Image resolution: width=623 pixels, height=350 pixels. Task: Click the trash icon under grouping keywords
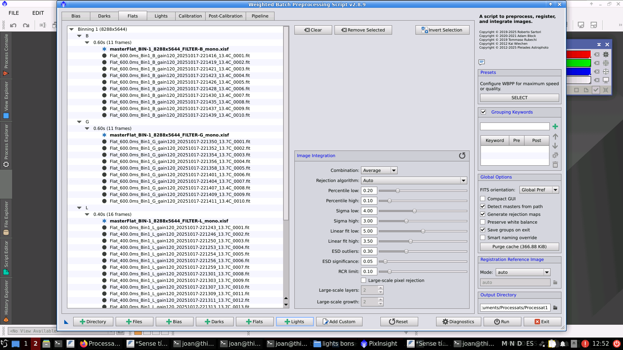point(555,164)
